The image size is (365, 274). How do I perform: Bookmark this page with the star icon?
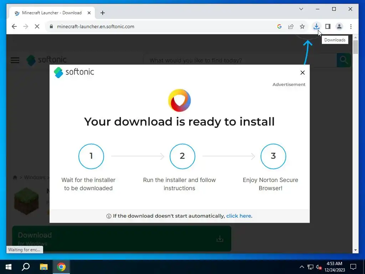pos(302,26)
